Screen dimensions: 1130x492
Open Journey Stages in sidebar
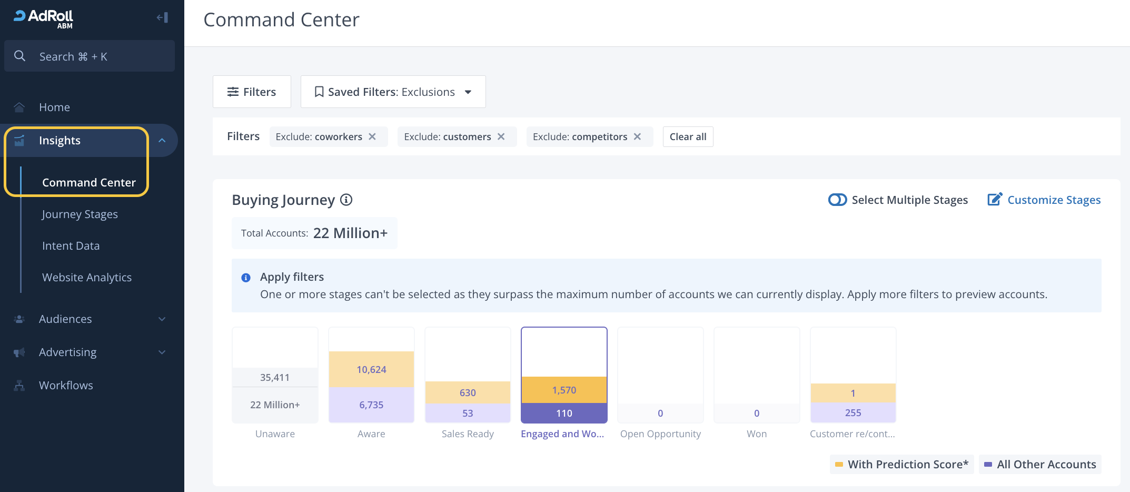coord(80,214)
